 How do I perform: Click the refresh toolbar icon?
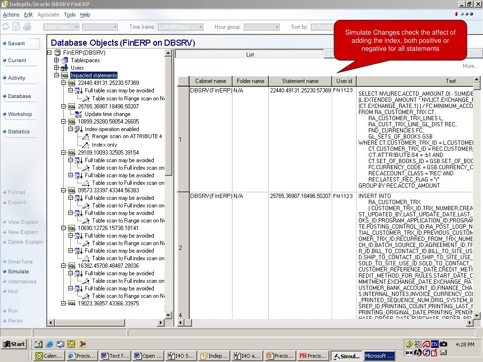6,27
